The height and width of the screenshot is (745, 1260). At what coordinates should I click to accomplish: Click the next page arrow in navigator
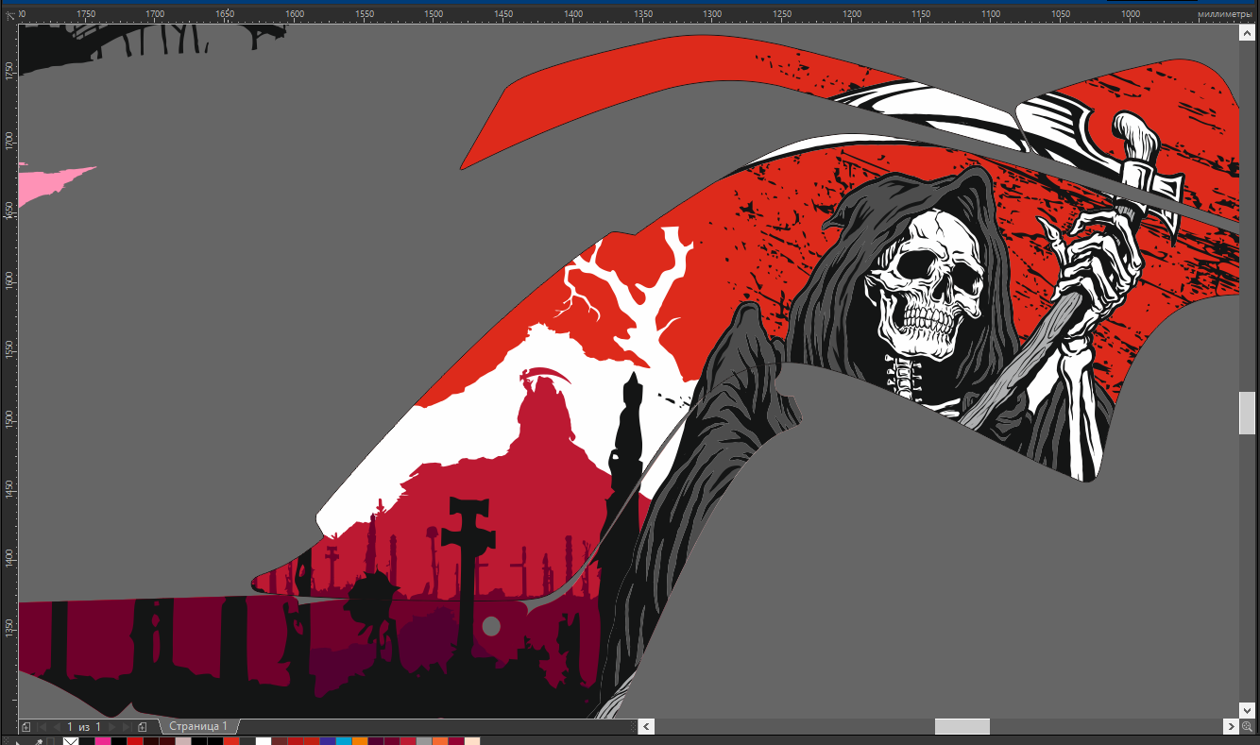tap(111, 727)
